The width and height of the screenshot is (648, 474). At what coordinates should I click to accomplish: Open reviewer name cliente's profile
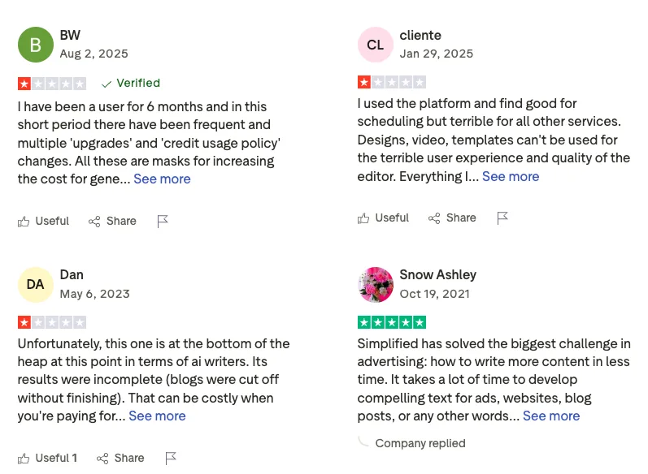(x=420, y=35)
